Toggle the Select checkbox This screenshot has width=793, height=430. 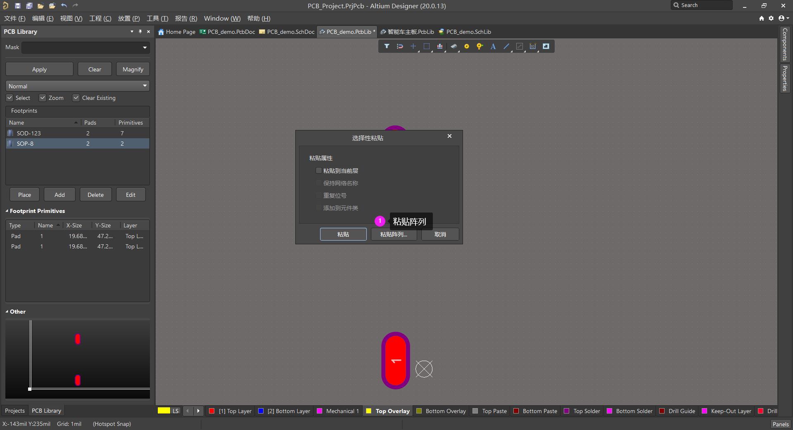[9, 98]
